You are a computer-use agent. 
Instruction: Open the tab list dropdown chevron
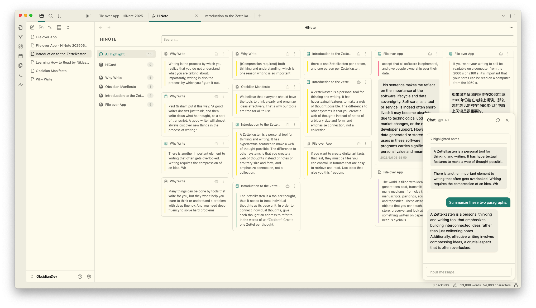point(503,16)
